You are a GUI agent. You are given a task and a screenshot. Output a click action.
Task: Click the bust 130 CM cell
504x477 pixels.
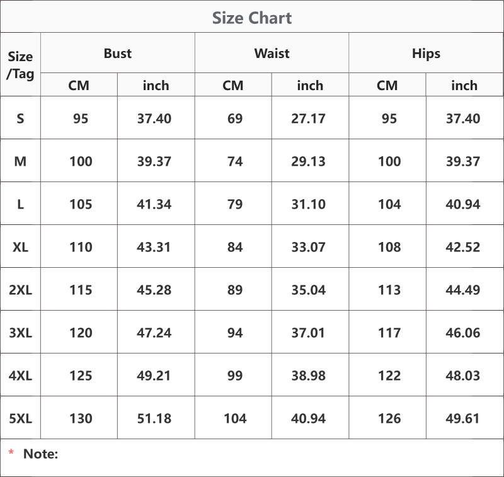point(81,418)
